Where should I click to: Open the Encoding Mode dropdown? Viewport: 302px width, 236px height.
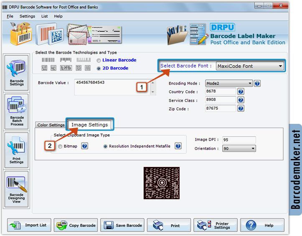click(229, 83)
